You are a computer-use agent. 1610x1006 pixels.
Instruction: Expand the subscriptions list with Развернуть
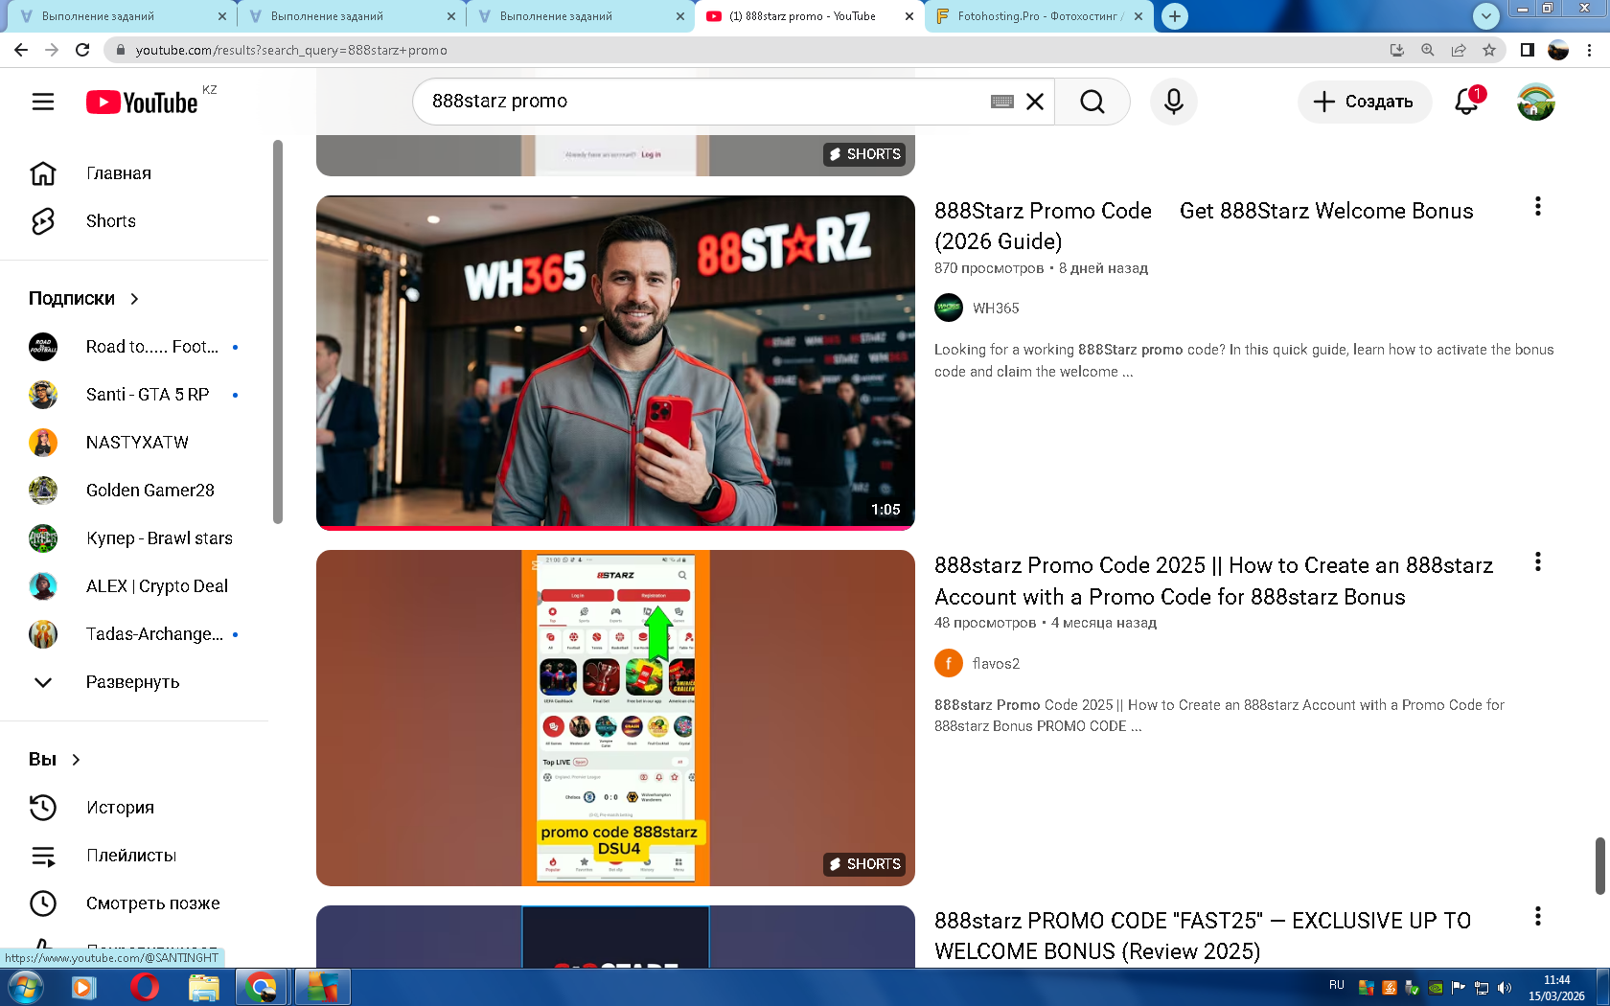[x=132, y=682]
